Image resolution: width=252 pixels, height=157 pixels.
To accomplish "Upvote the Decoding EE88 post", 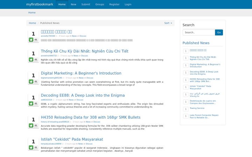I will [31, 104].
